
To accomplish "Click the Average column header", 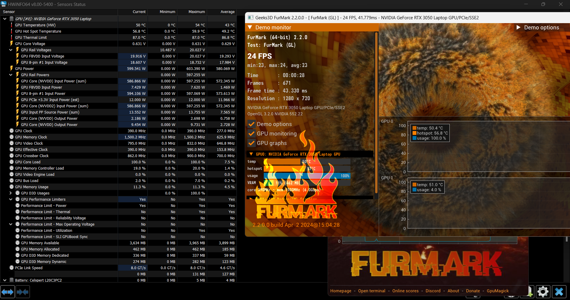I will point(222,12).
